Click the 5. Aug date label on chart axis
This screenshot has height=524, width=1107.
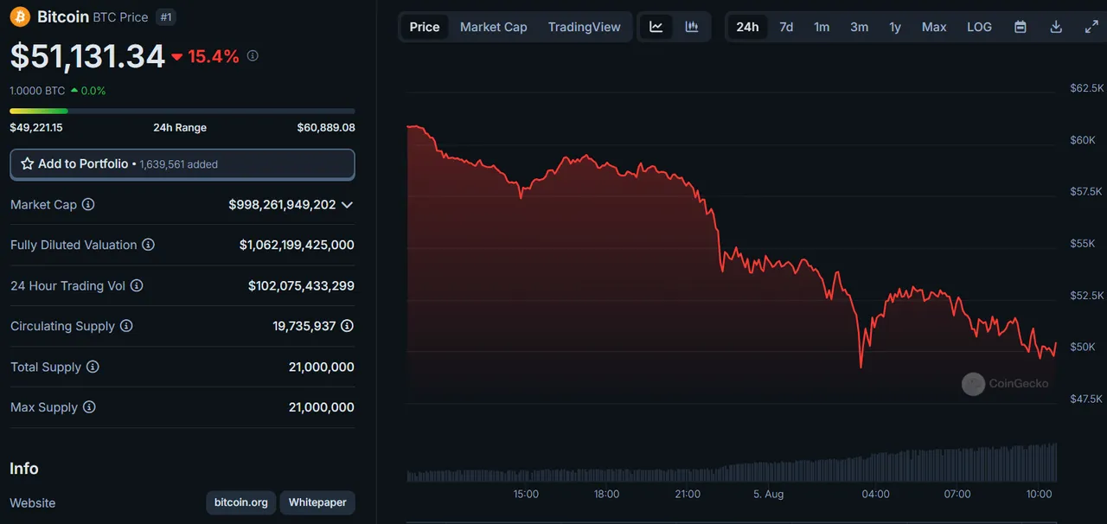click(768, 494)
